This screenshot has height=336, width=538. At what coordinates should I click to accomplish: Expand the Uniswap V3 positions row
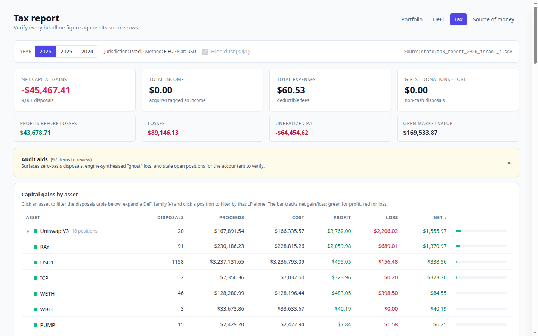coord(28,231)
